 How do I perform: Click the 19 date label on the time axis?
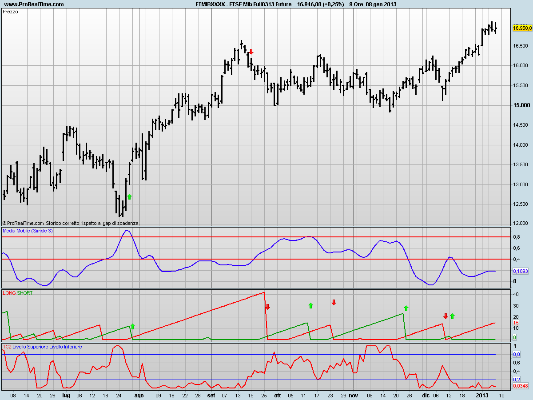251,395
